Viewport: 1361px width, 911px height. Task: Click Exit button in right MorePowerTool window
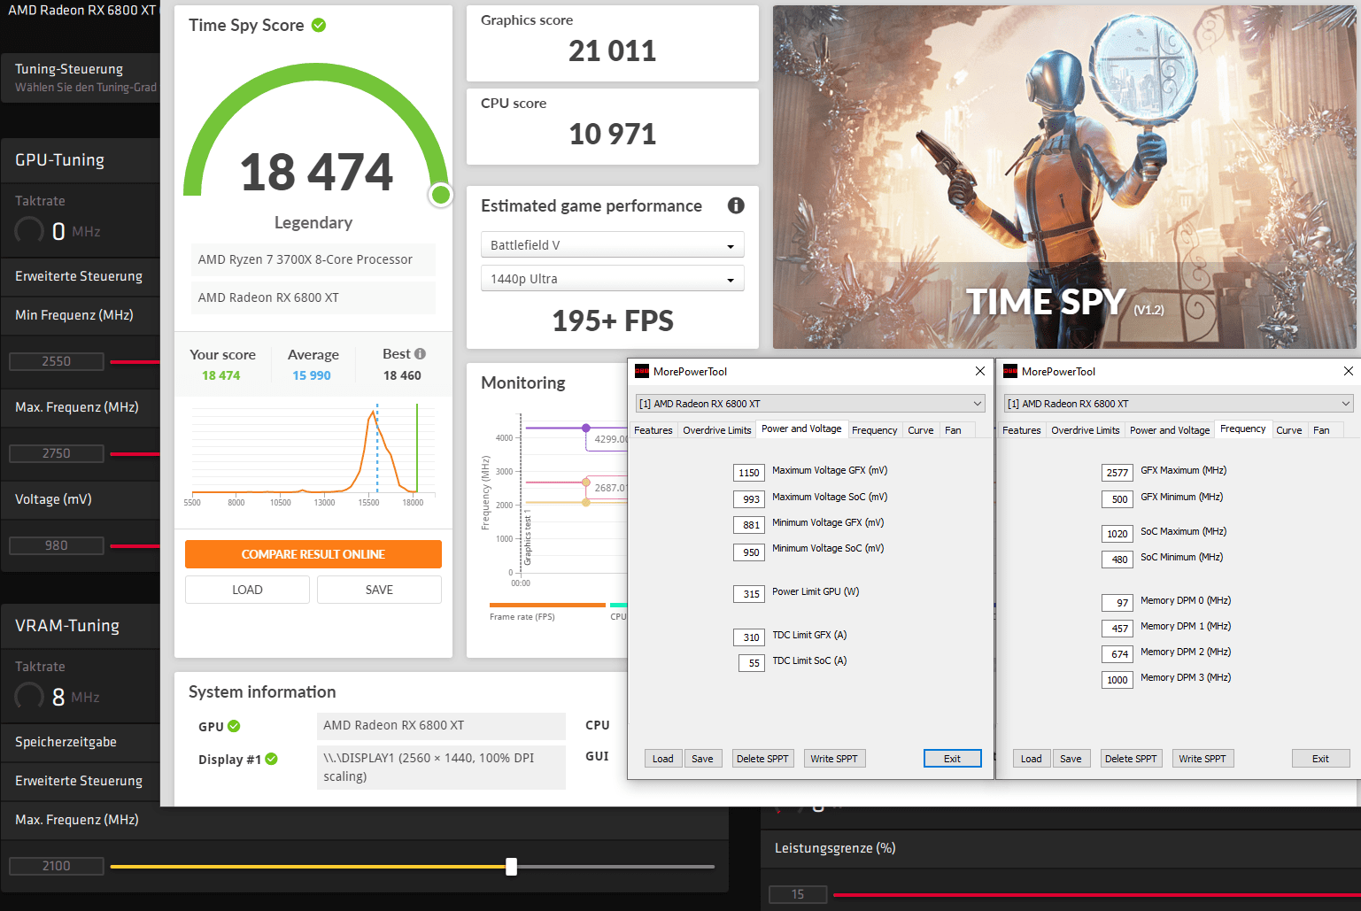pos(1320,759)
